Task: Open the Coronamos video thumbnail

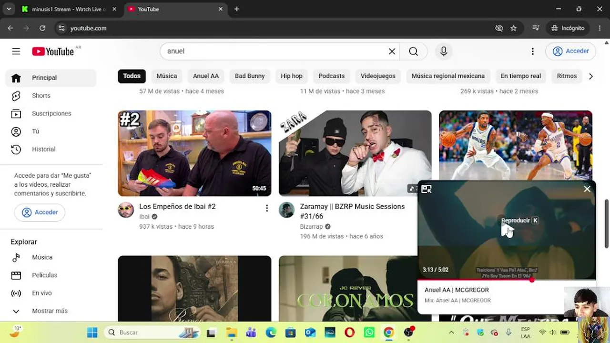Action: click(x=348, y=289)
